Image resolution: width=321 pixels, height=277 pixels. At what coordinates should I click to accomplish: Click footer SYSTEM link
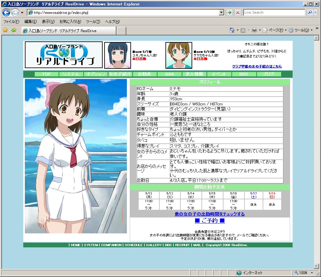[91, 245]
